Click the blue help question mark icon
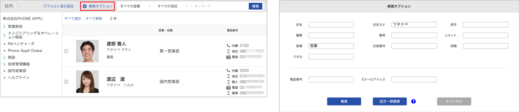Screen dimensions: 519x112 pyautogui.click(x=414, y=101)
